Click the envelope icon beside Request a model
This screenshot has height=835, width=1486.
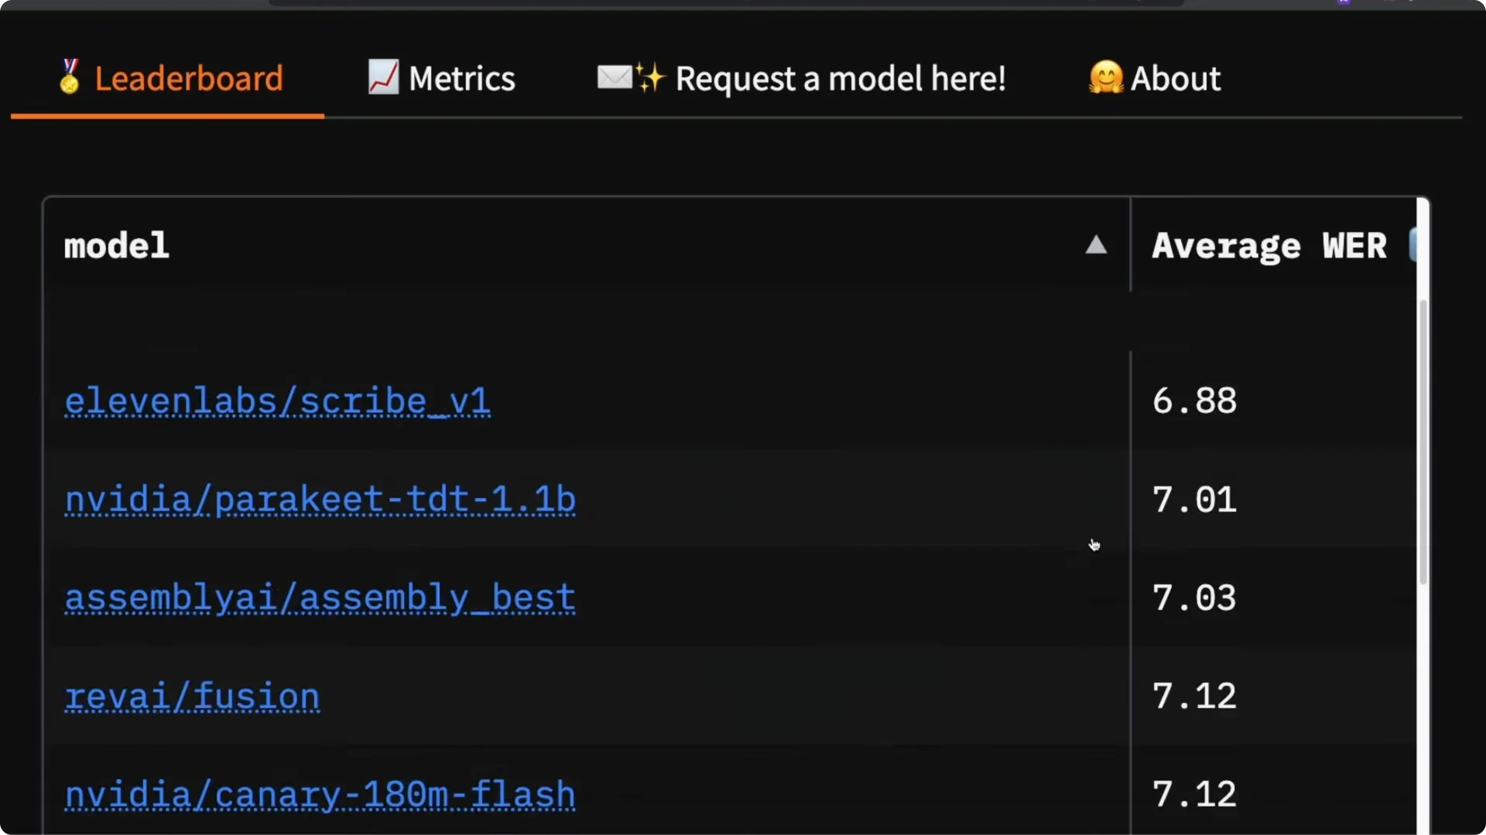coord(615,77)
